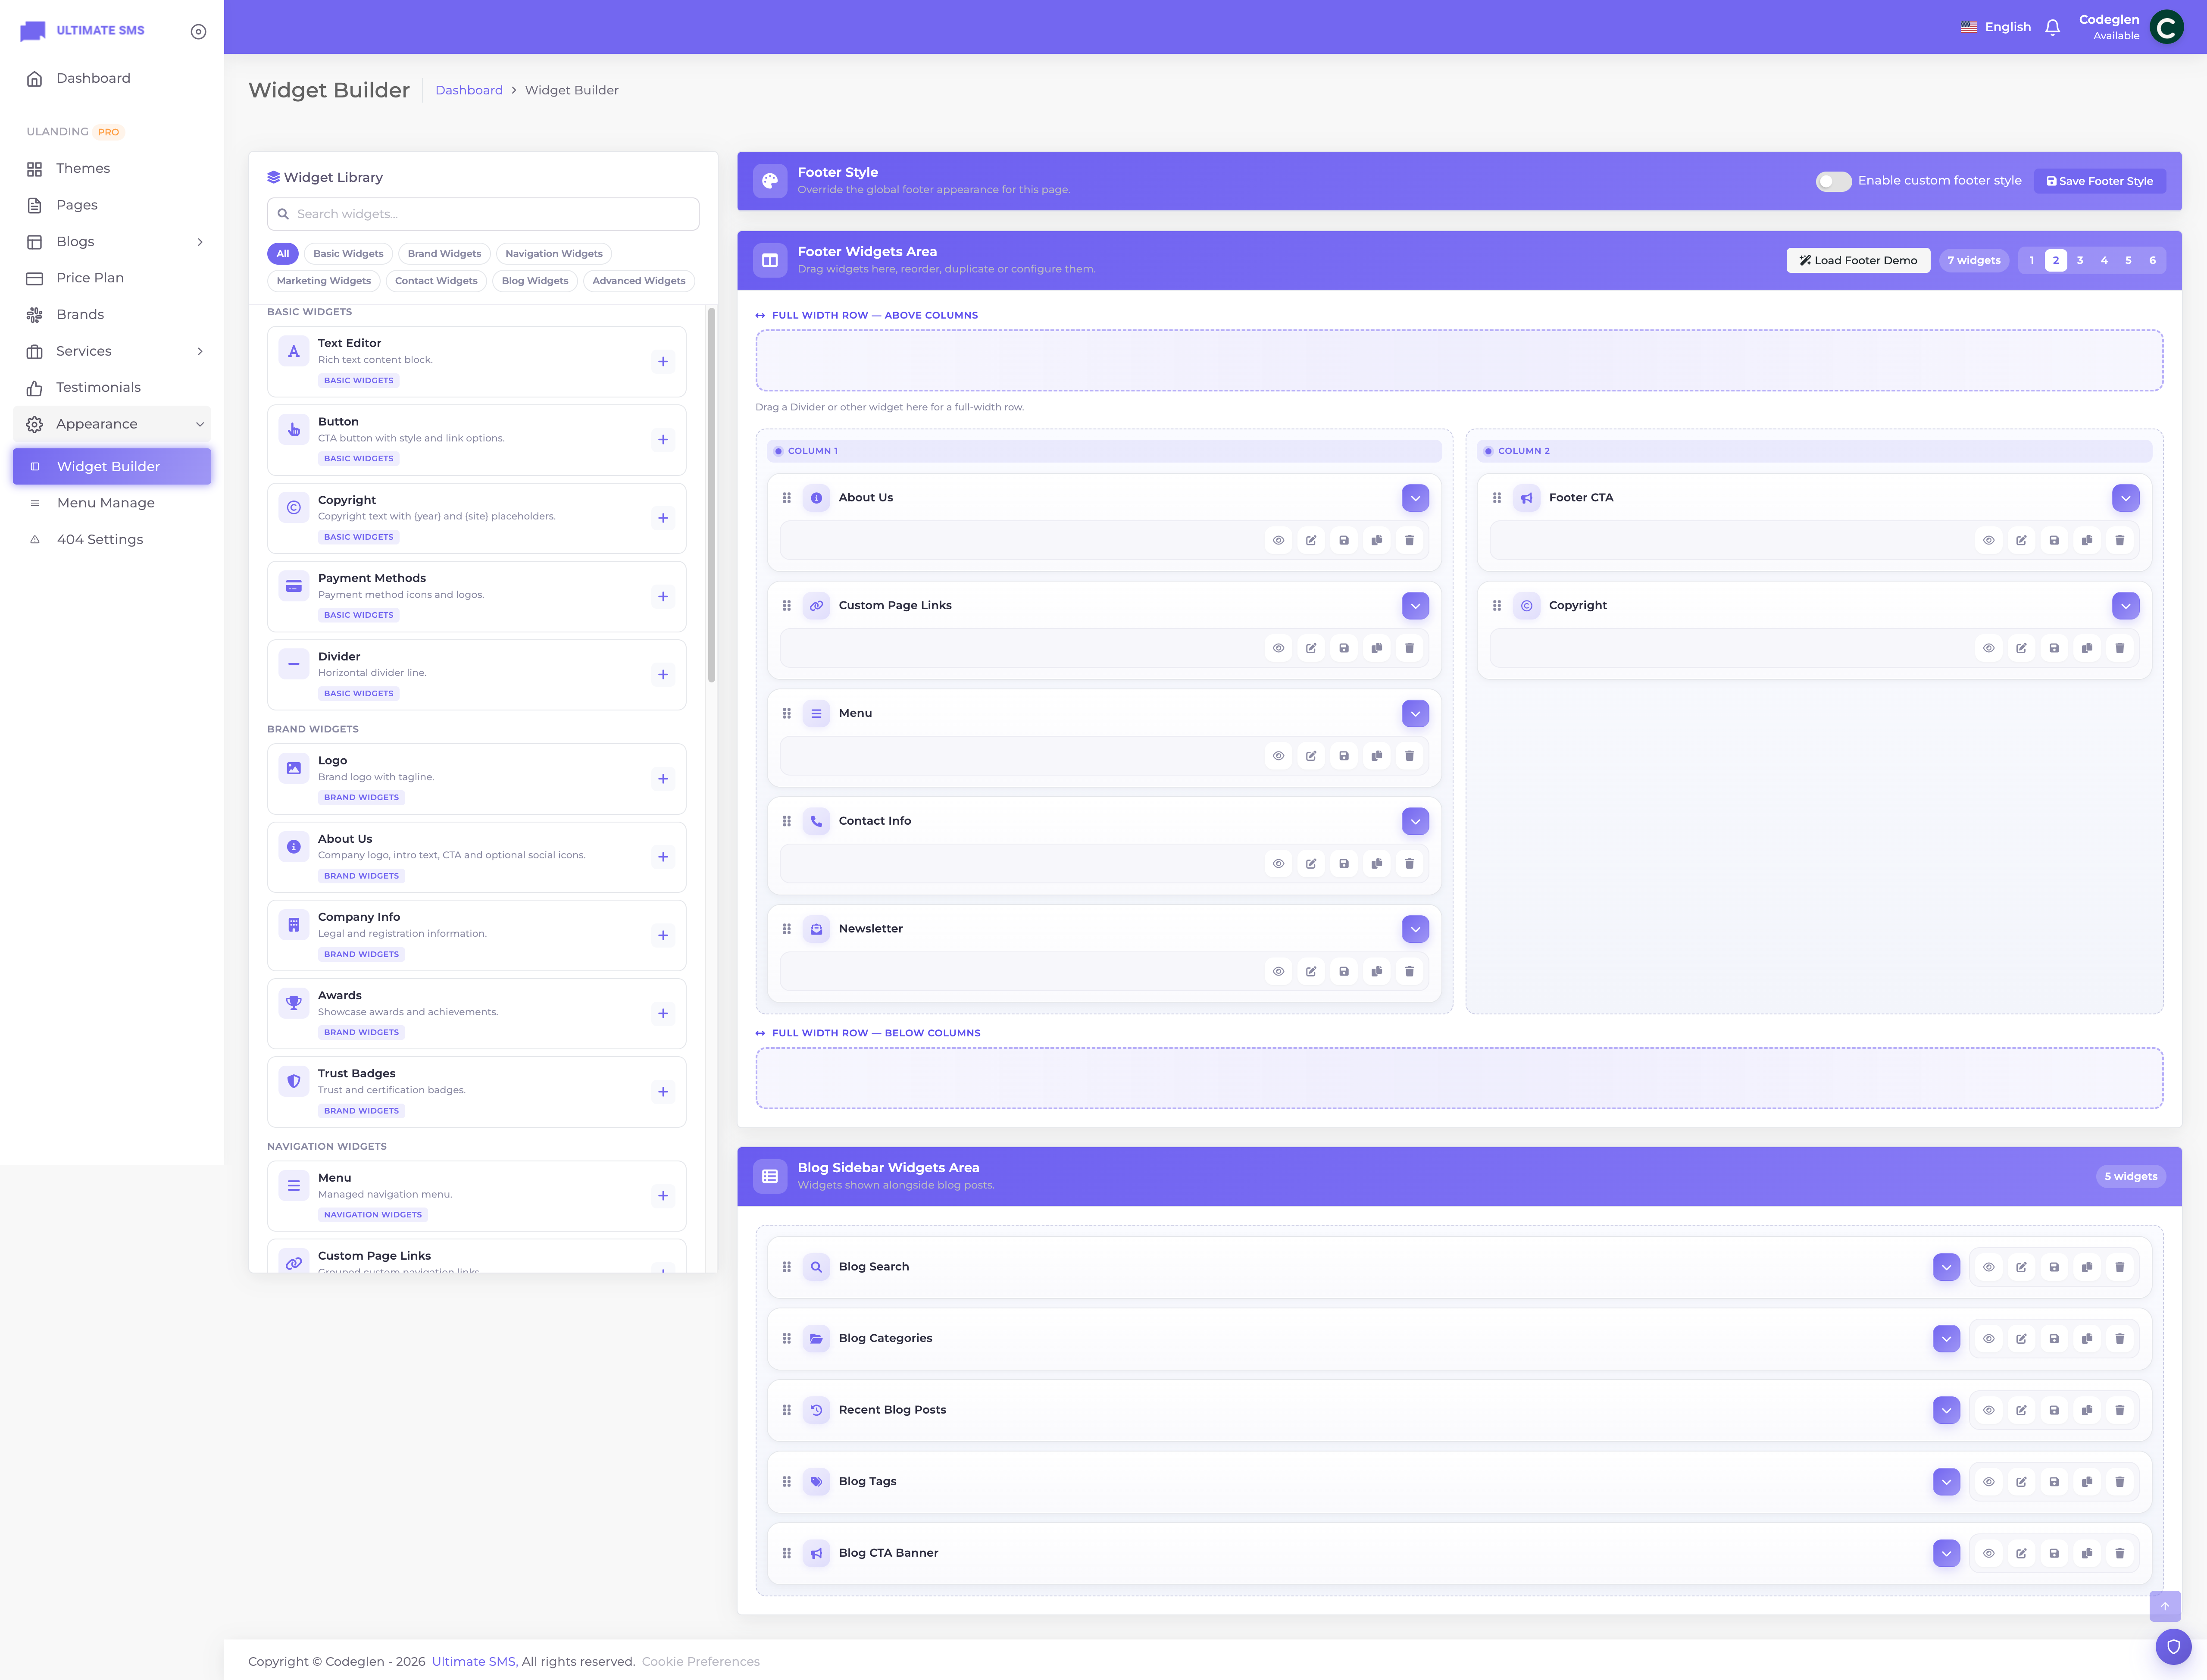Click the scroll-to-top arrow button
The height and width of the screenshot is (1680, 2207).
pos(2165,1606)
